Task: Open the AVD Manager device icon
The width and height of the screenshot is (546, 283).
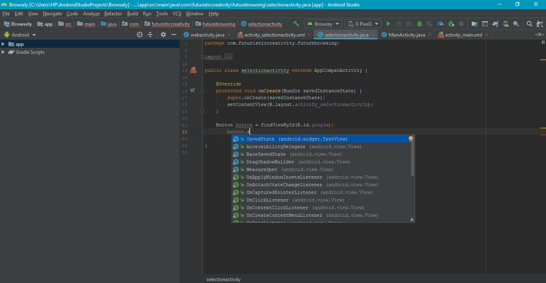Action: click(x=506, y=24)
